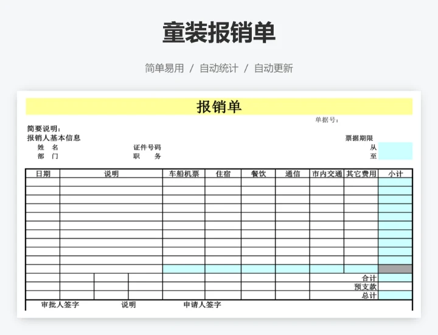Click the 车船机票 column header
The width and height of the screenshot is (438, 335).
pyautogui.click(x=184, y=174)
